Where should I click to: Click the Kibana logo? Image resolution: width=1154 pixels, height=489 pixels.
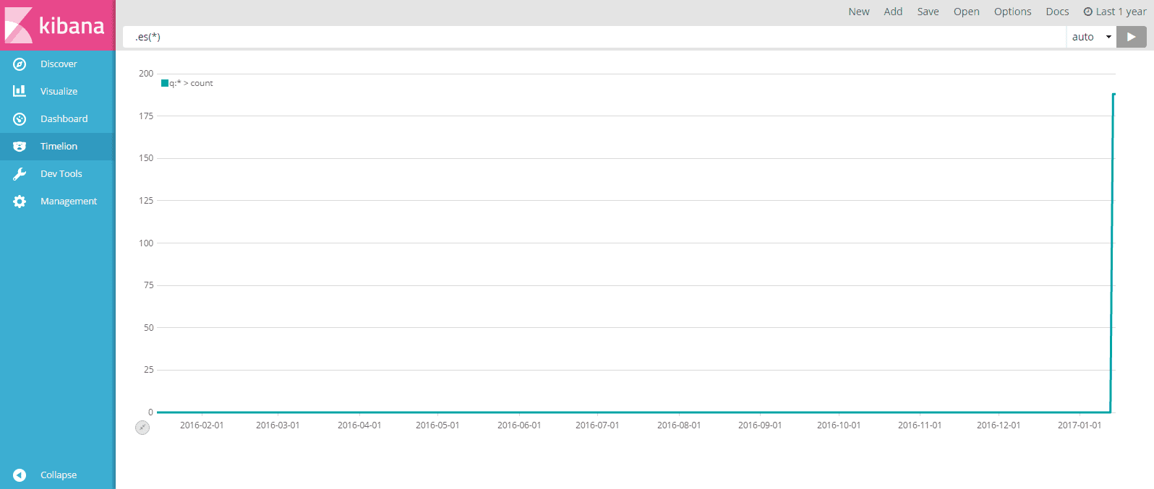[57, 25]
